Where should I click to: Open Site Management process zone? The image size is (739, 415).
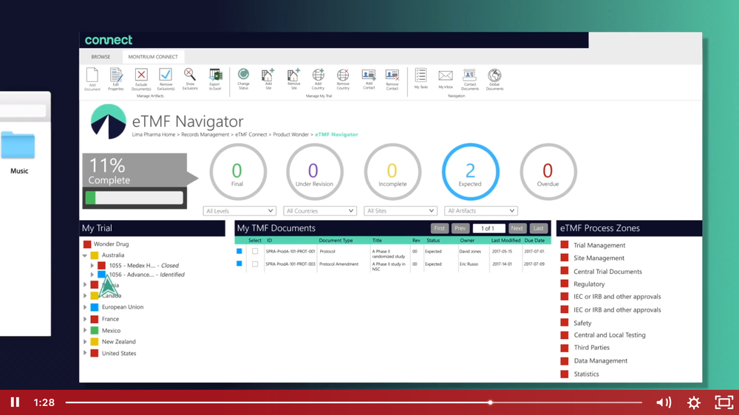[599, 258]
